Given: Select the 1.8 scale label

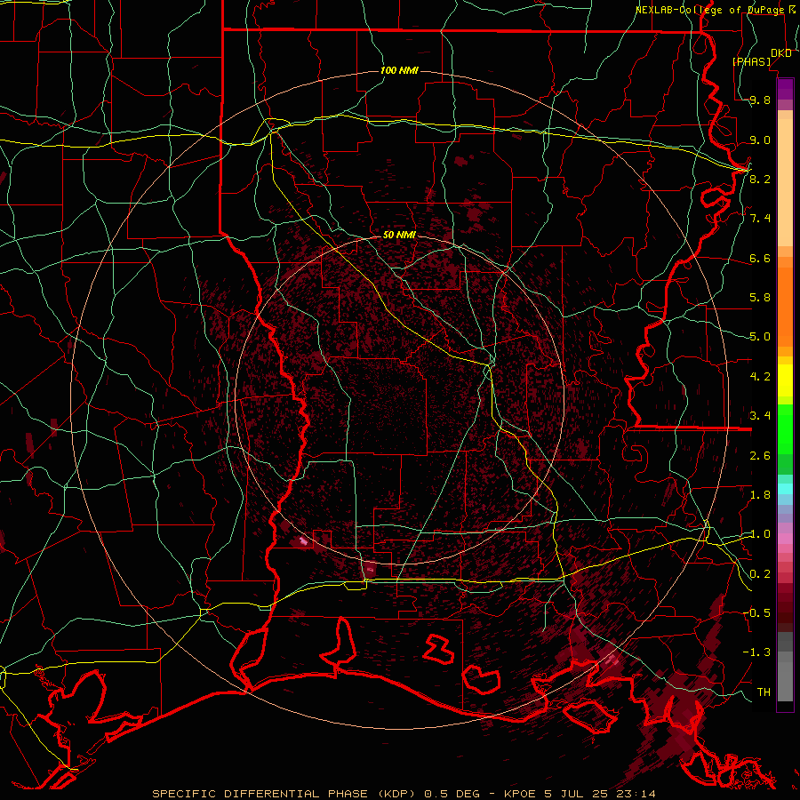Looking at the screenshot, I should pyautogui.click(x=760, y=495).
